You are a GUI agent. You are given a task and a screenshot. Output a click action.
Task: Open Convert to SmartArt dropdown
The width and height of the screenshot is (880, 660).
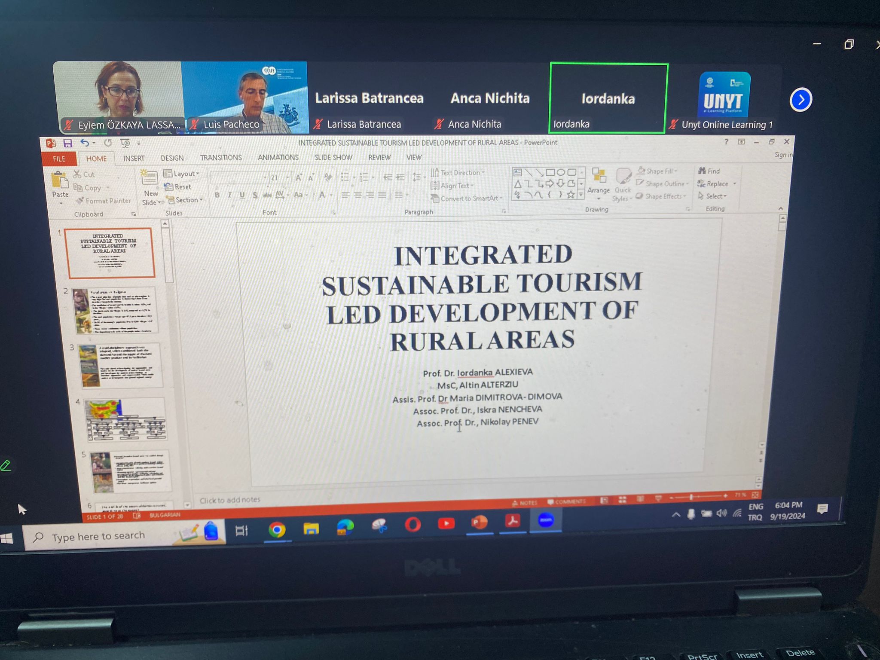pos(467,199)
